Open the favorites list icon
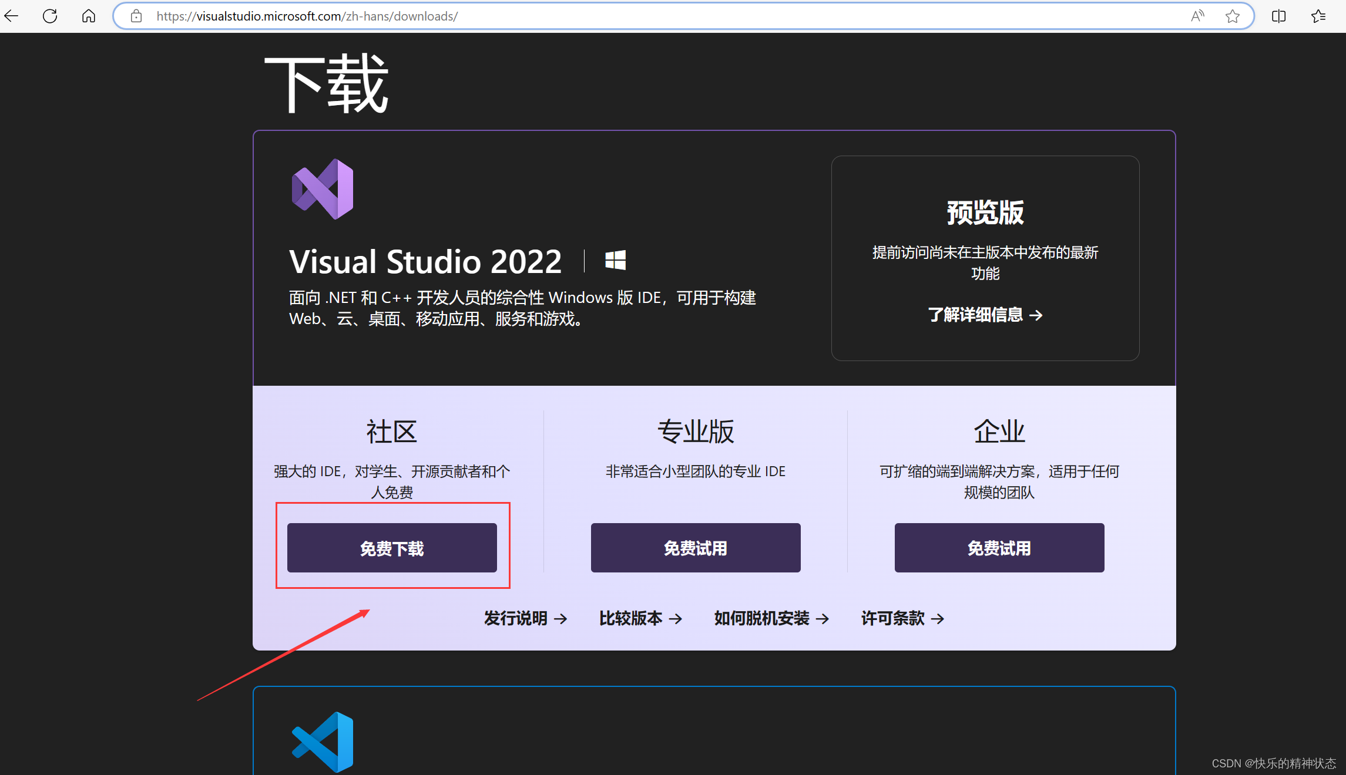The image size is (1346, 775). (x=1318, y=16)
